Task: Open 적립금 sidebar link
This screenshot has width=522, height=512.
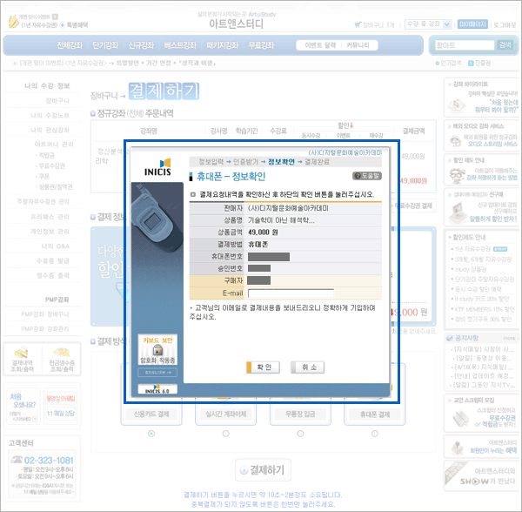Action: point(47,155)
